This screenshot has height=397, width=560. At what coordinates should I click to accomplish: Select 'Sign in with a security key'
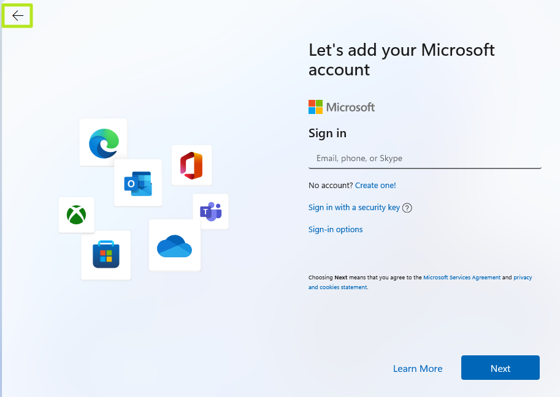click(354, 208)
